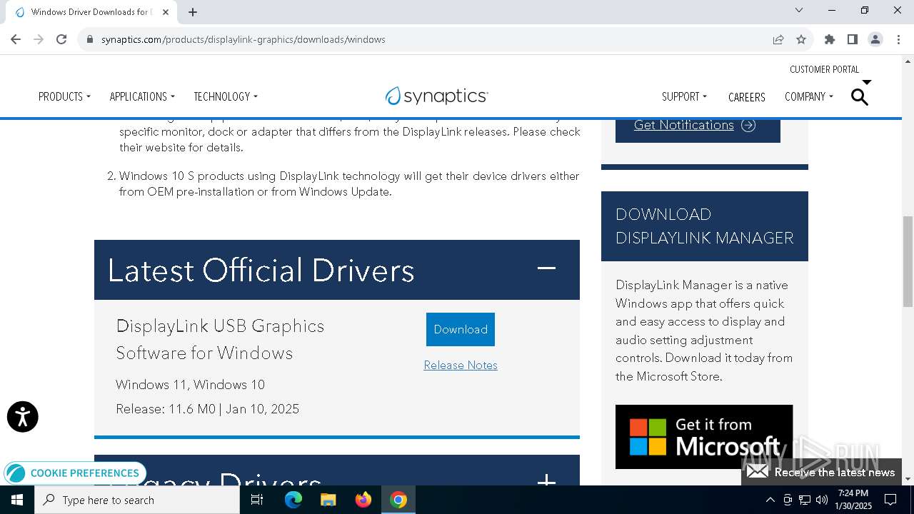This screenshot has height=514, width=914.
Task: Click the page vertical scrollbar thumb
Action: point(908,261)
